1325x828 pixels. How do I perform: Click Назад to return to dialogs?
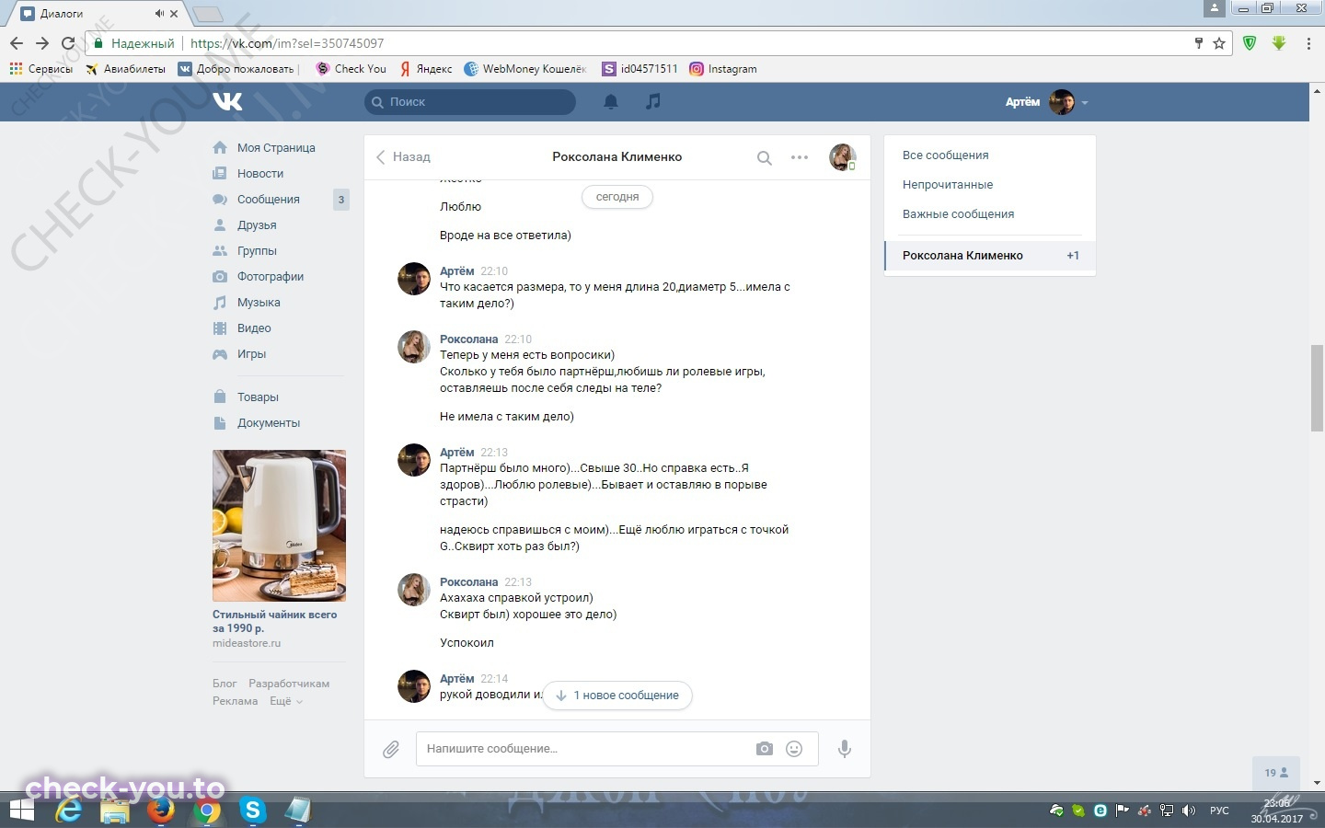coord(403,157)
